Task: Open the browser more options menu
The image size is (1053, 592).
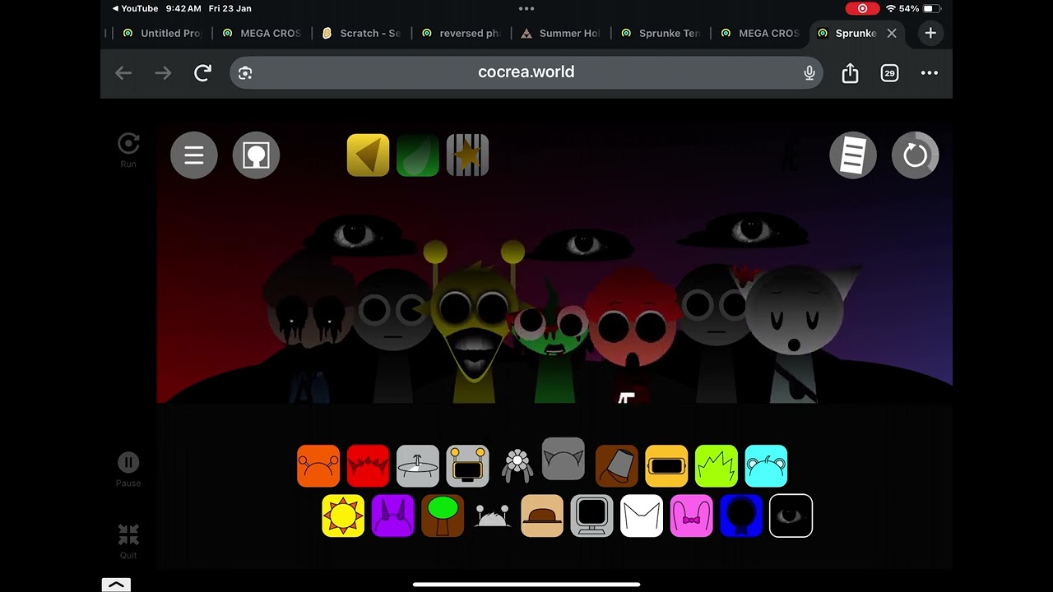Action: tap(930, 73)
